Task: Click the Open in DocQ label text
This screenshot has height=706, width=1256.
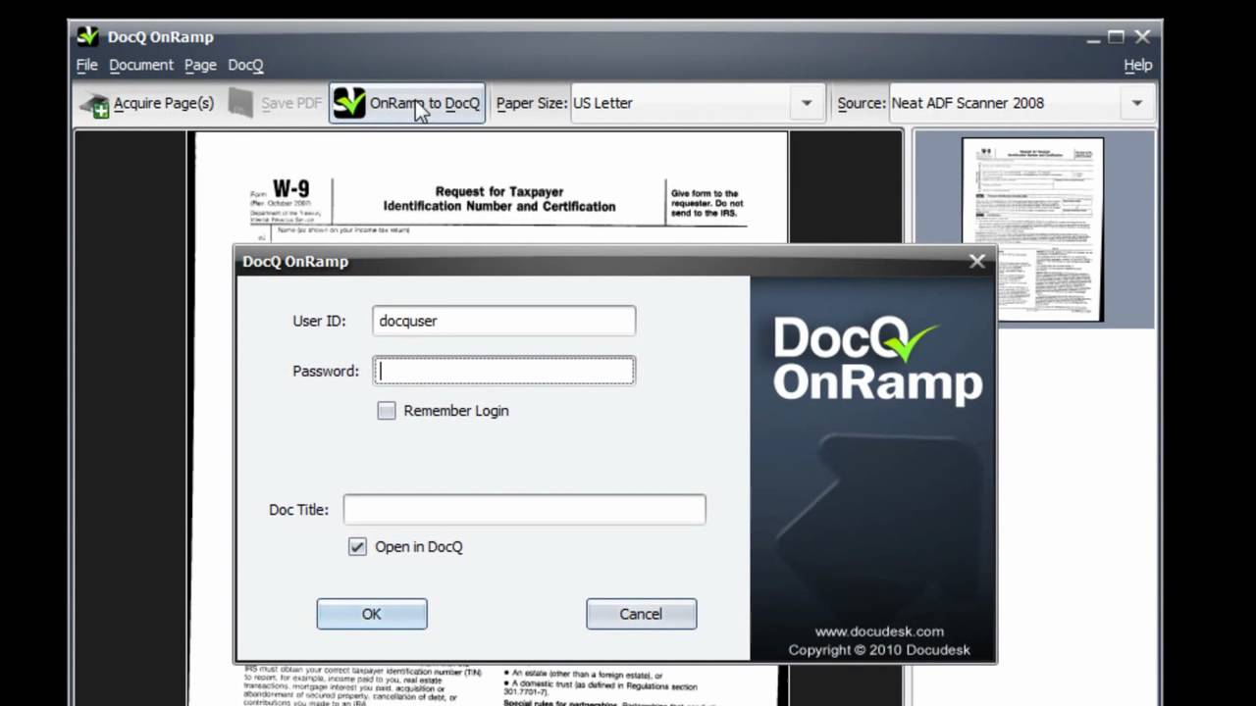Action: click(x=419, y=547)
